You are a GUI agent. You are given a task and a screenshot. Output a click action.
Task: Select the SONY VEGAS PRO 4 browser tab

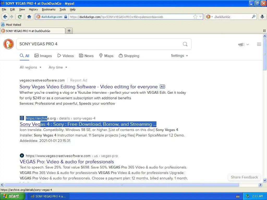click(x=33, y=31)
